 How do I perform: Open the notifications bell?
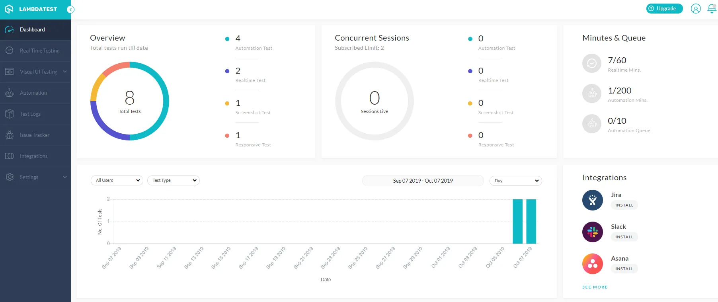[x=712, y=9]
